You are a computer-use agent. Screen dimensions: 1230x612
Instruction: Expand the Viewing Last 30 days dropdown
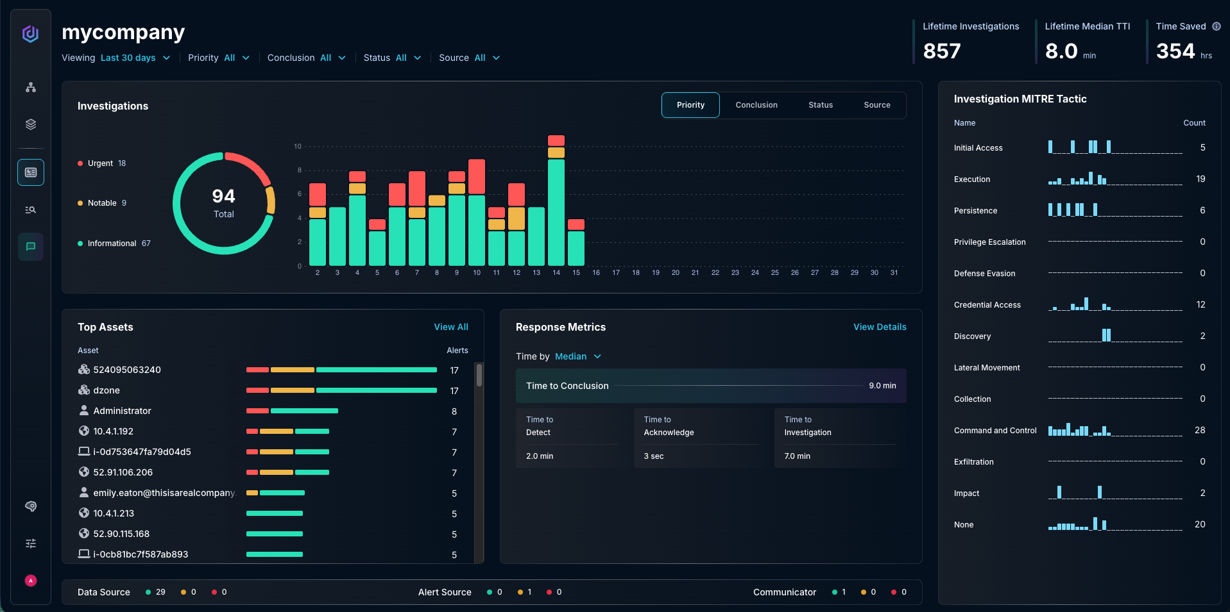[135, 58]
